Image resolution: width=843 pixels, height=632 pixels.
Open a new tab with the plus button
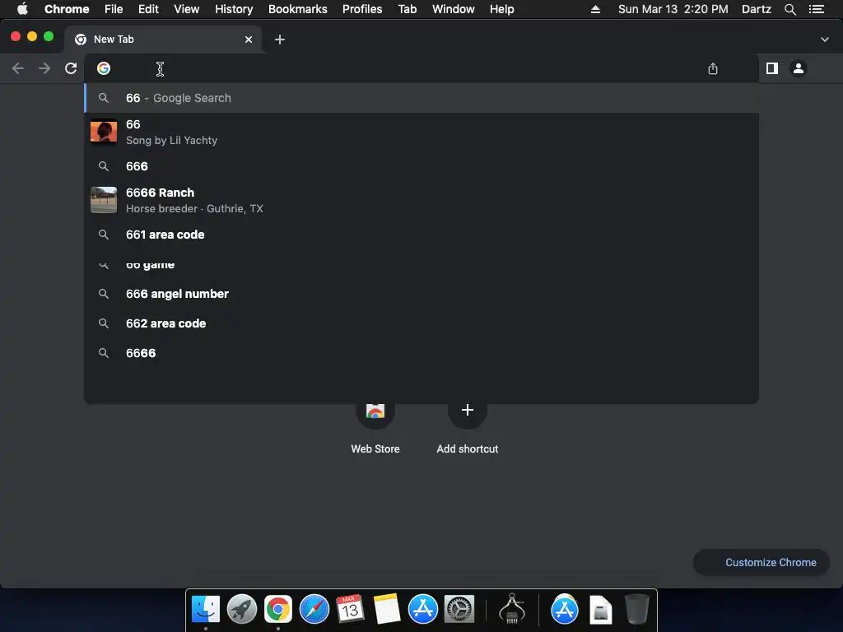(x=280, y=39)
